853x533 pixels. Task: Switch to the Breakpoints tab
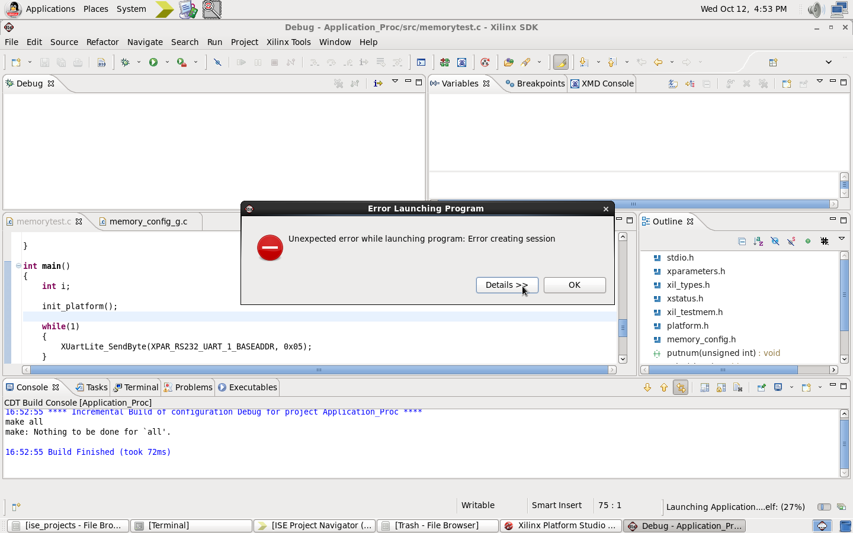[535, 84]
